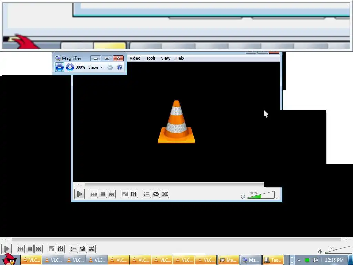Open the system tray volume speaker icon
Image resolution: width=353 pixels, height=265 pixels.
pos(315,260)
